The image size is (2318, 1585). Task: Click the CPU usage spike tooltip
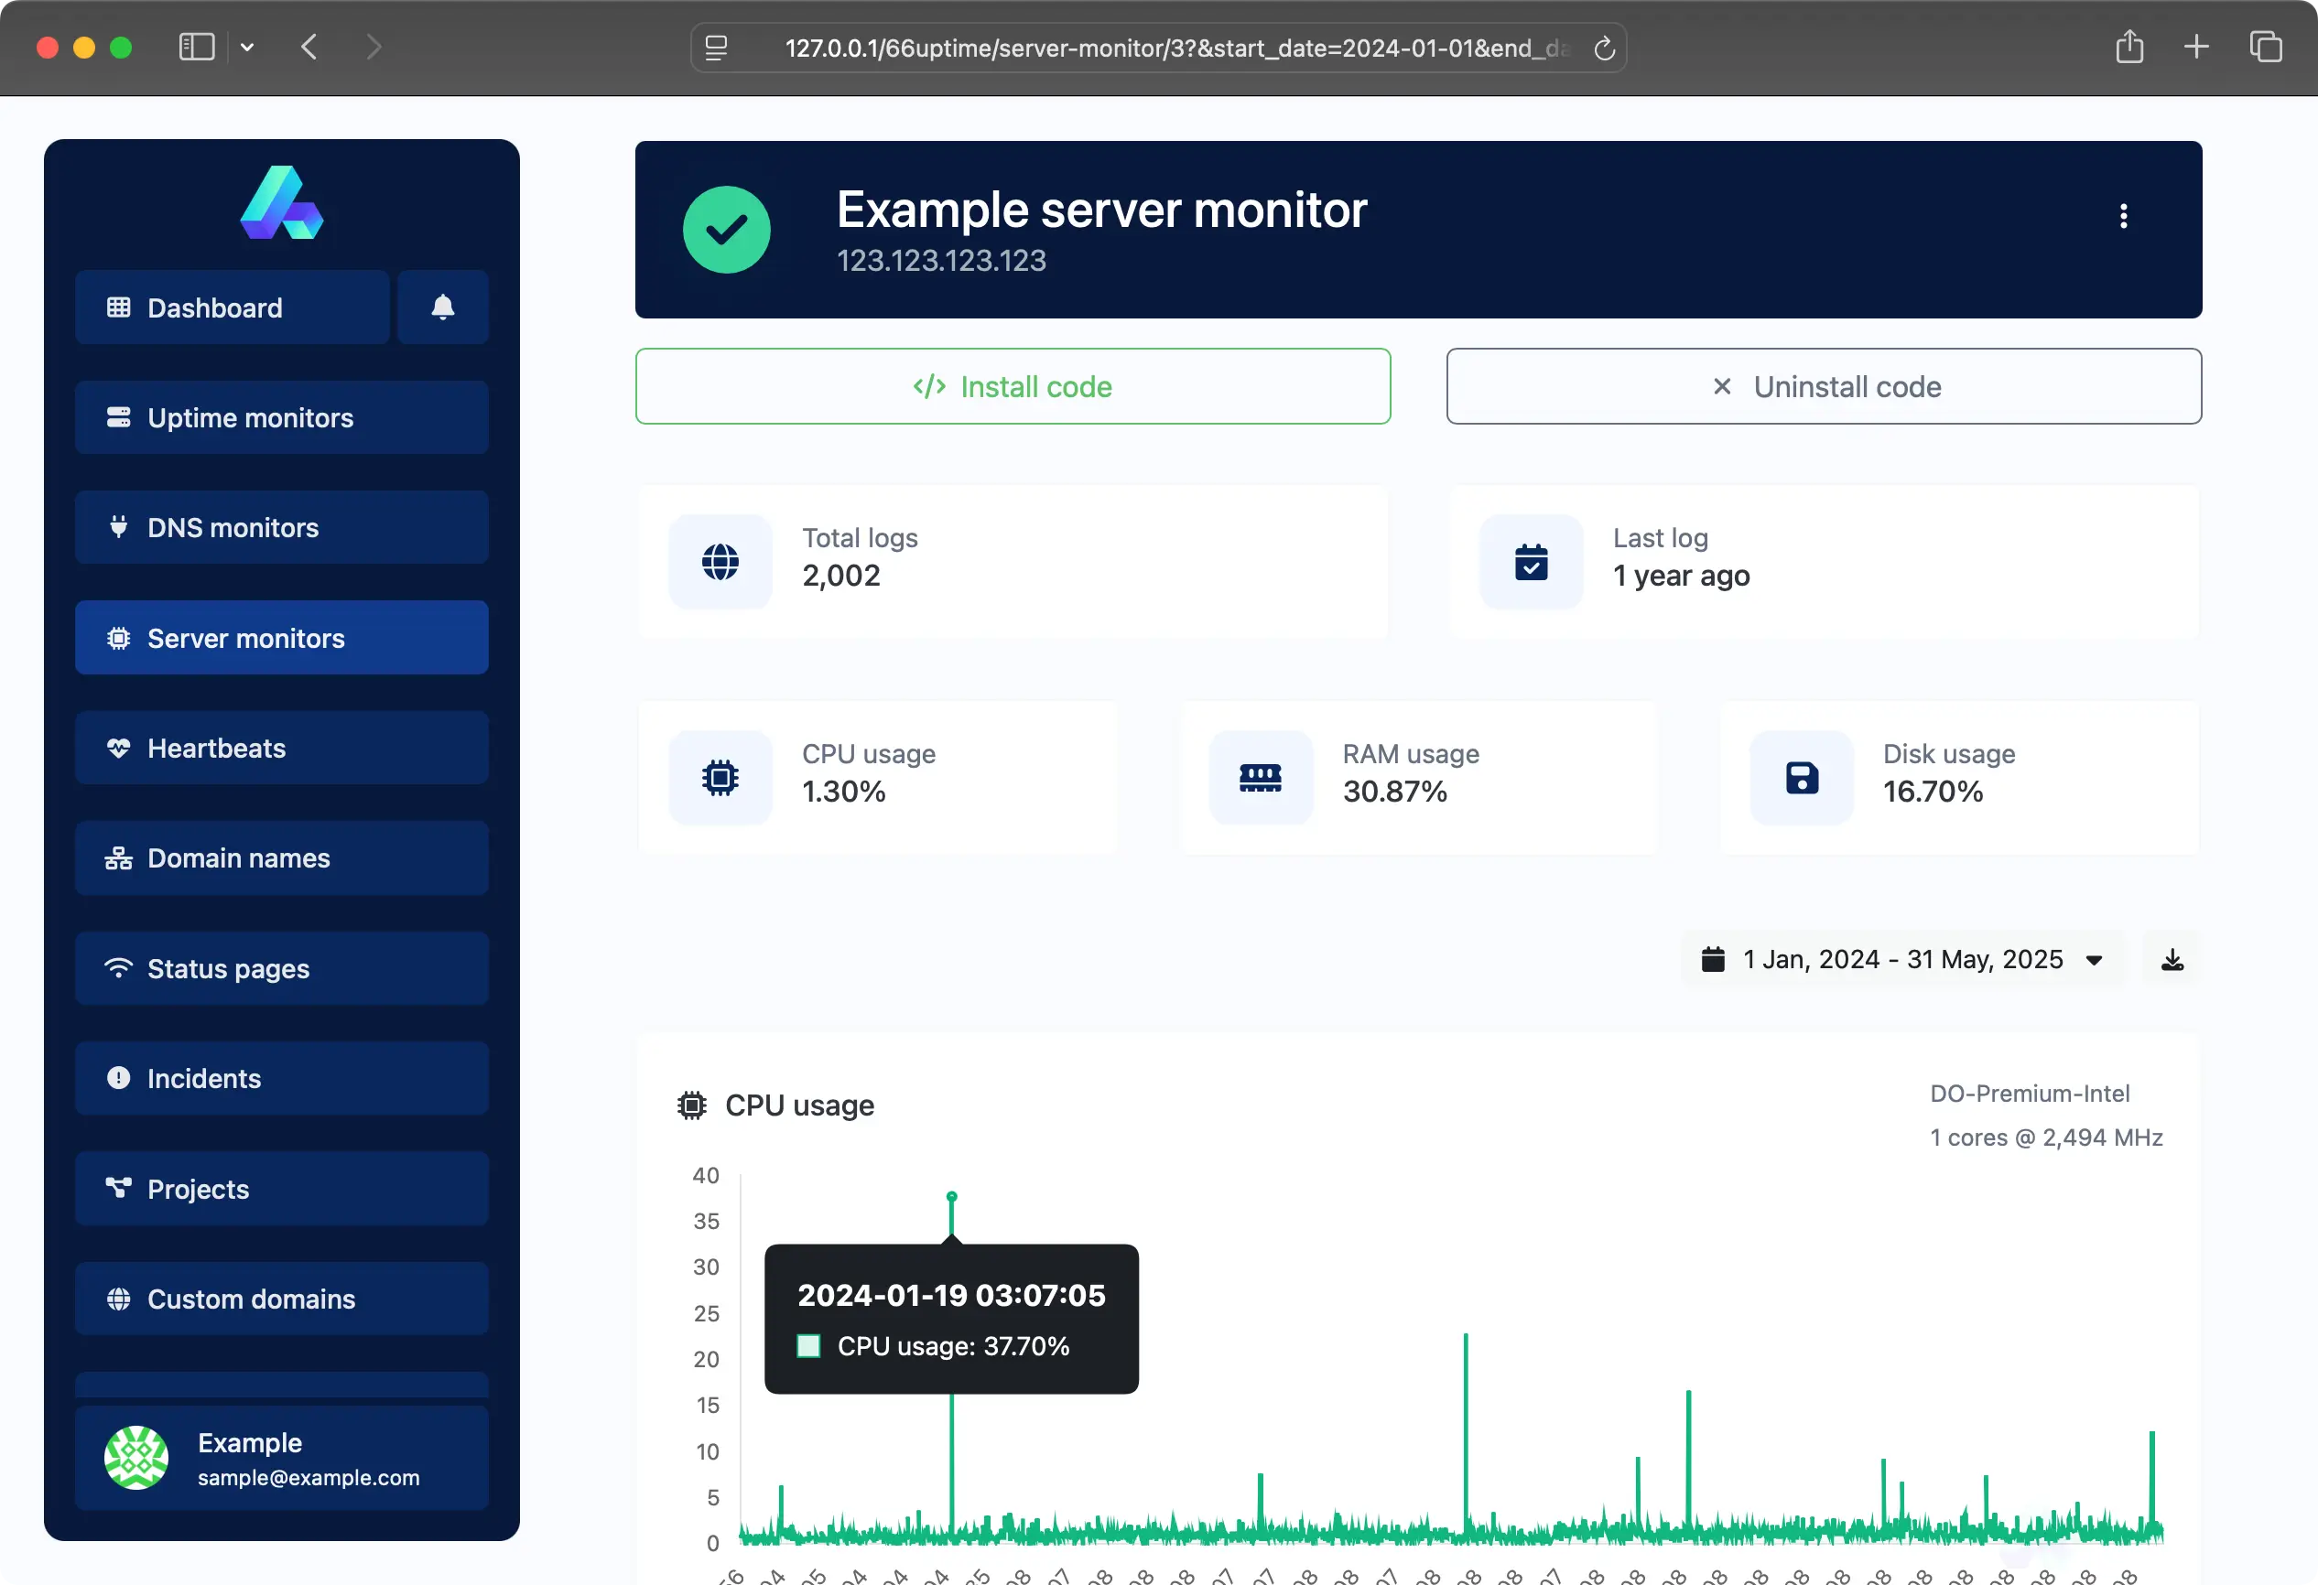pos(950,1319)
